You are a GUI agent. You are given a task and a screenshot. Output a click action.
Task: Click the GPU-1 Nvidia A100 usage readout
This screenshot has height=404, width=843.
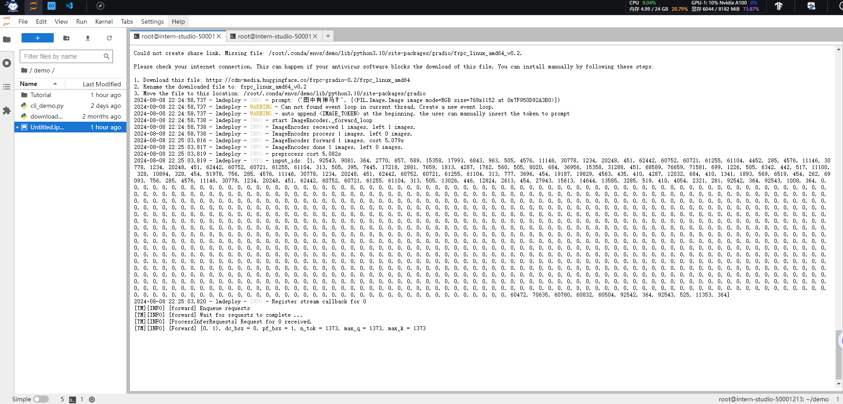tap(725, 3)
